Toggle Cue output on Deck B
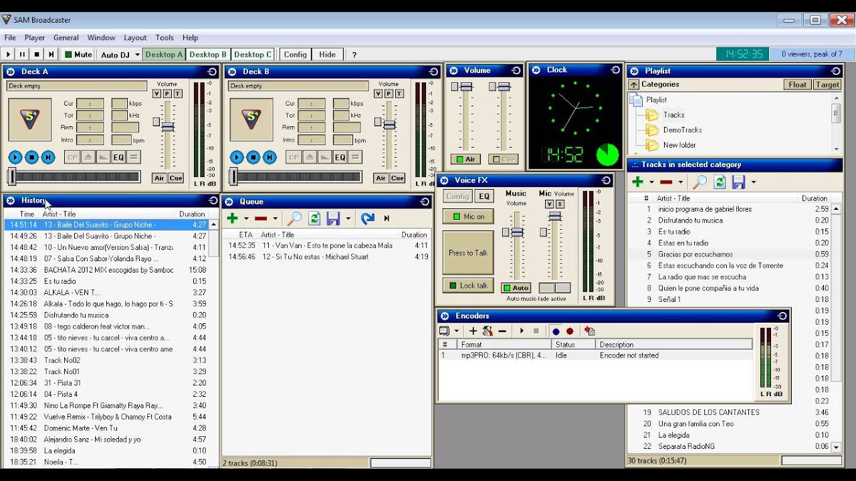Viewport: 856px width, 481px height. pyautogui.click(x=397, y=178)
